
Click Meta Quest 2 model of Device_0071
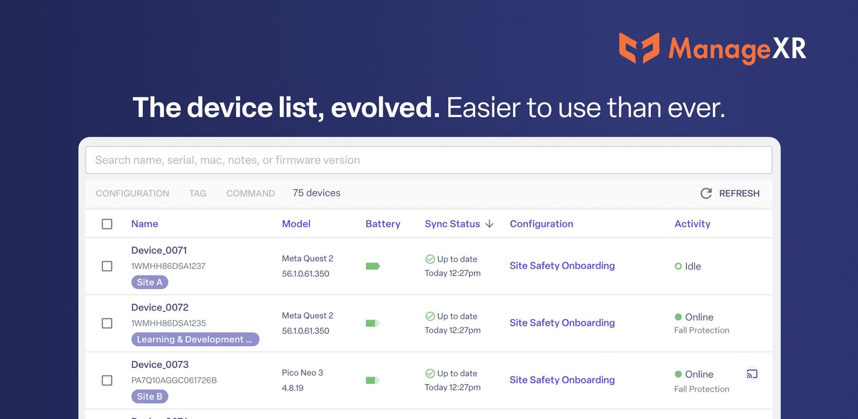tap(308, 258)
